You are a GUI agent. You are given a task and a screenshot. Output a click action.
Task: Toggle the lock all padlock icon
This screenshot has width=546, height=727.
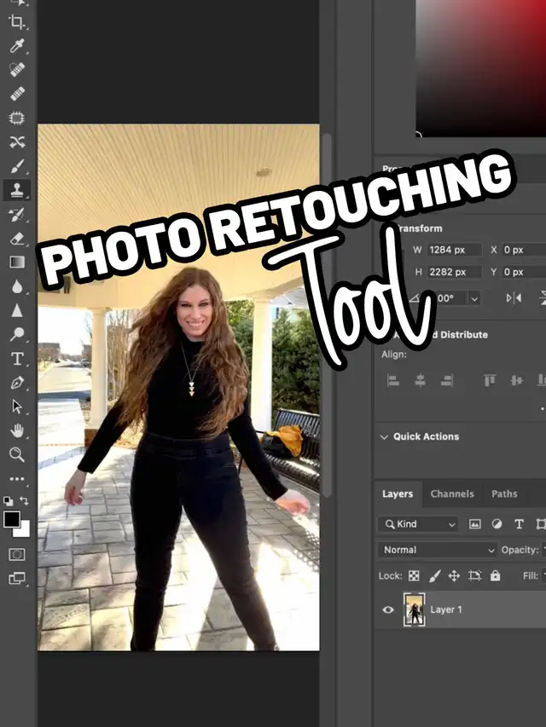[495, 576]
